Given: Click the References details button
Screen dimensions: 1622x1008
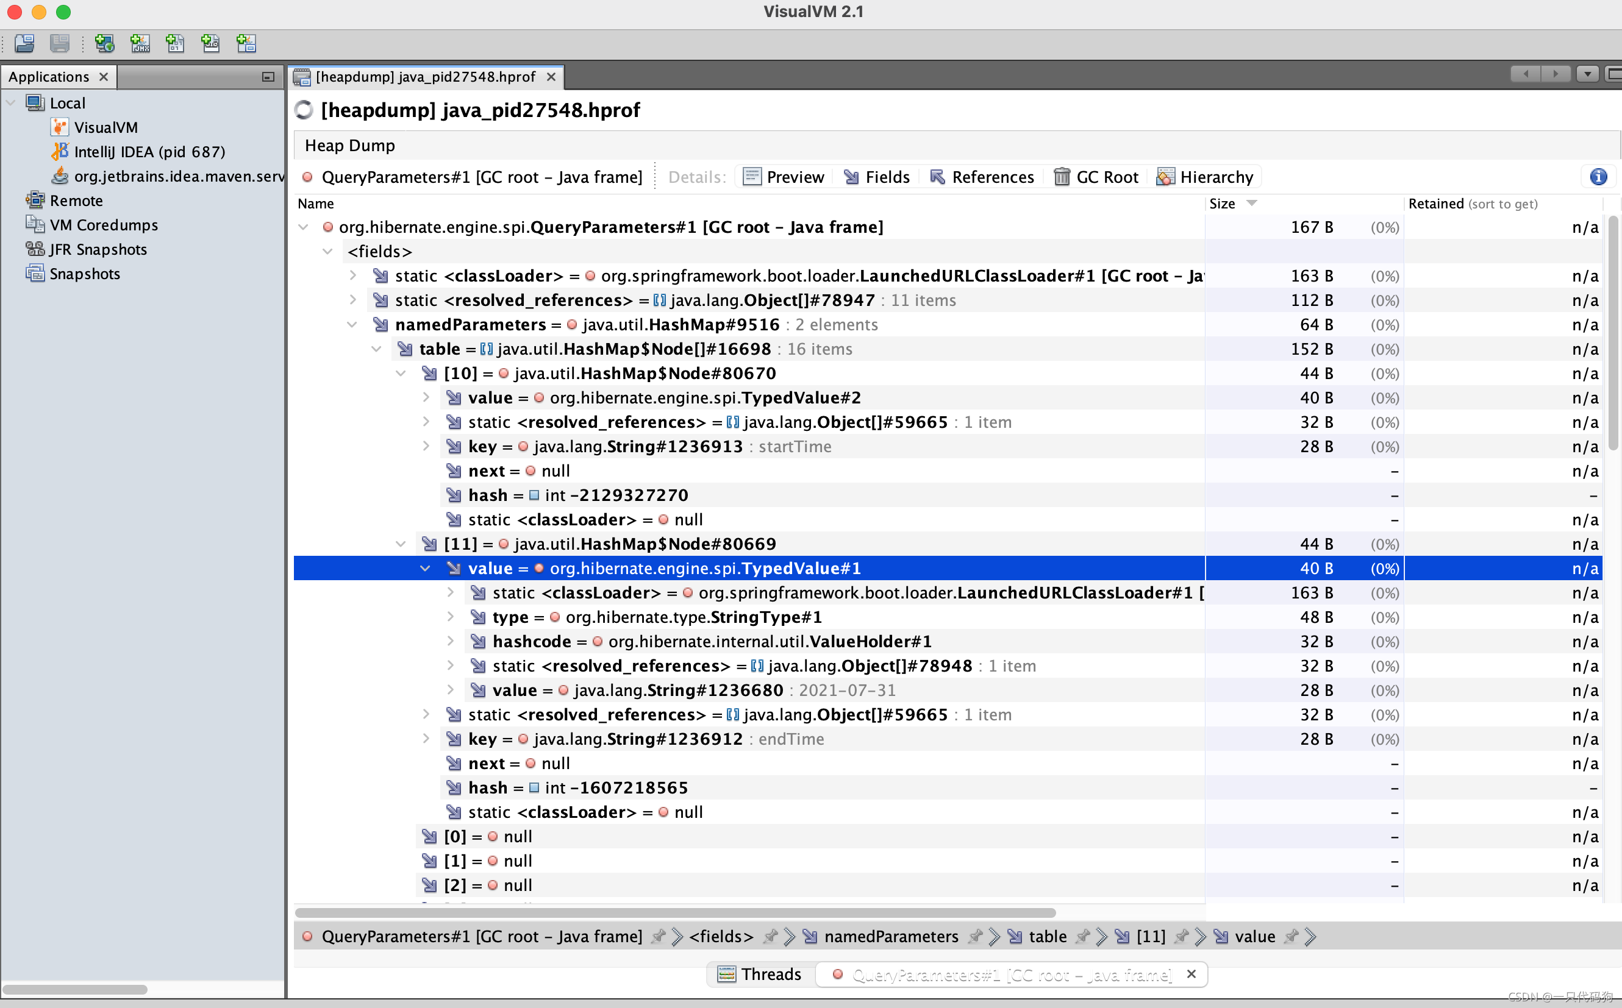Looking at the screenshot, I should 982,177.
